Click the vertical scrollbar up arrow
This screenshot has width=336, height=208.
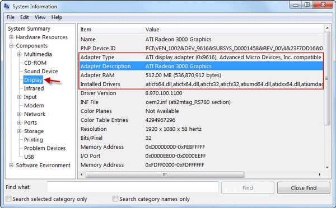[x=327, y=28]
